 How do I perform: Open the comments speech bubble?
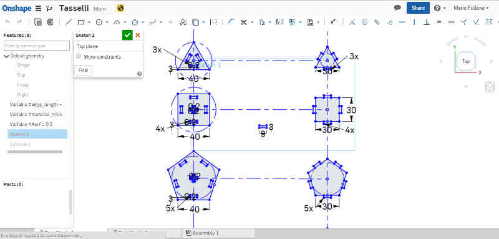[x=397, y=8]
